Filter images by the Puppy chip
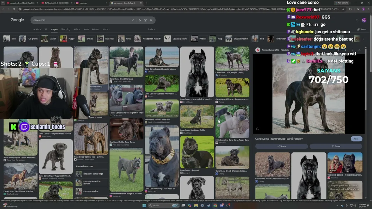 click(x=68, y=39)
